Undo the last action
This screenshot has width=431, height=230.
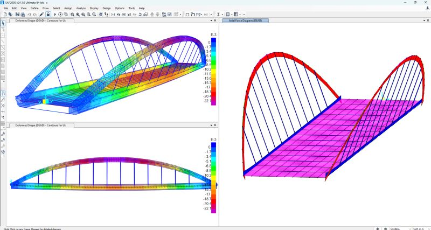pos(29,15)
